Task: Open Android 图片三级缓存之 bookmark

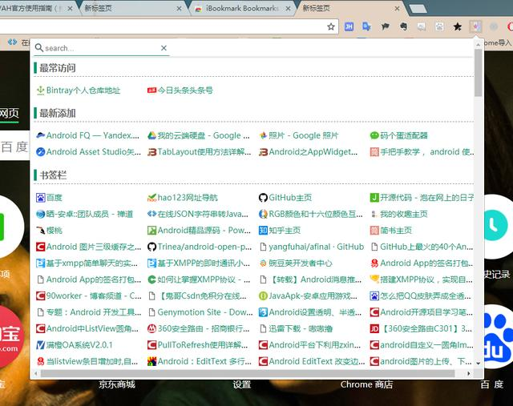Action: pyautogui.click(x=88, y=247)
